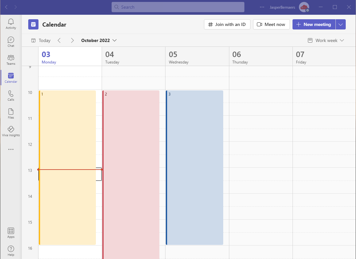Select the 06 Thursday column header

pos(261,56)
